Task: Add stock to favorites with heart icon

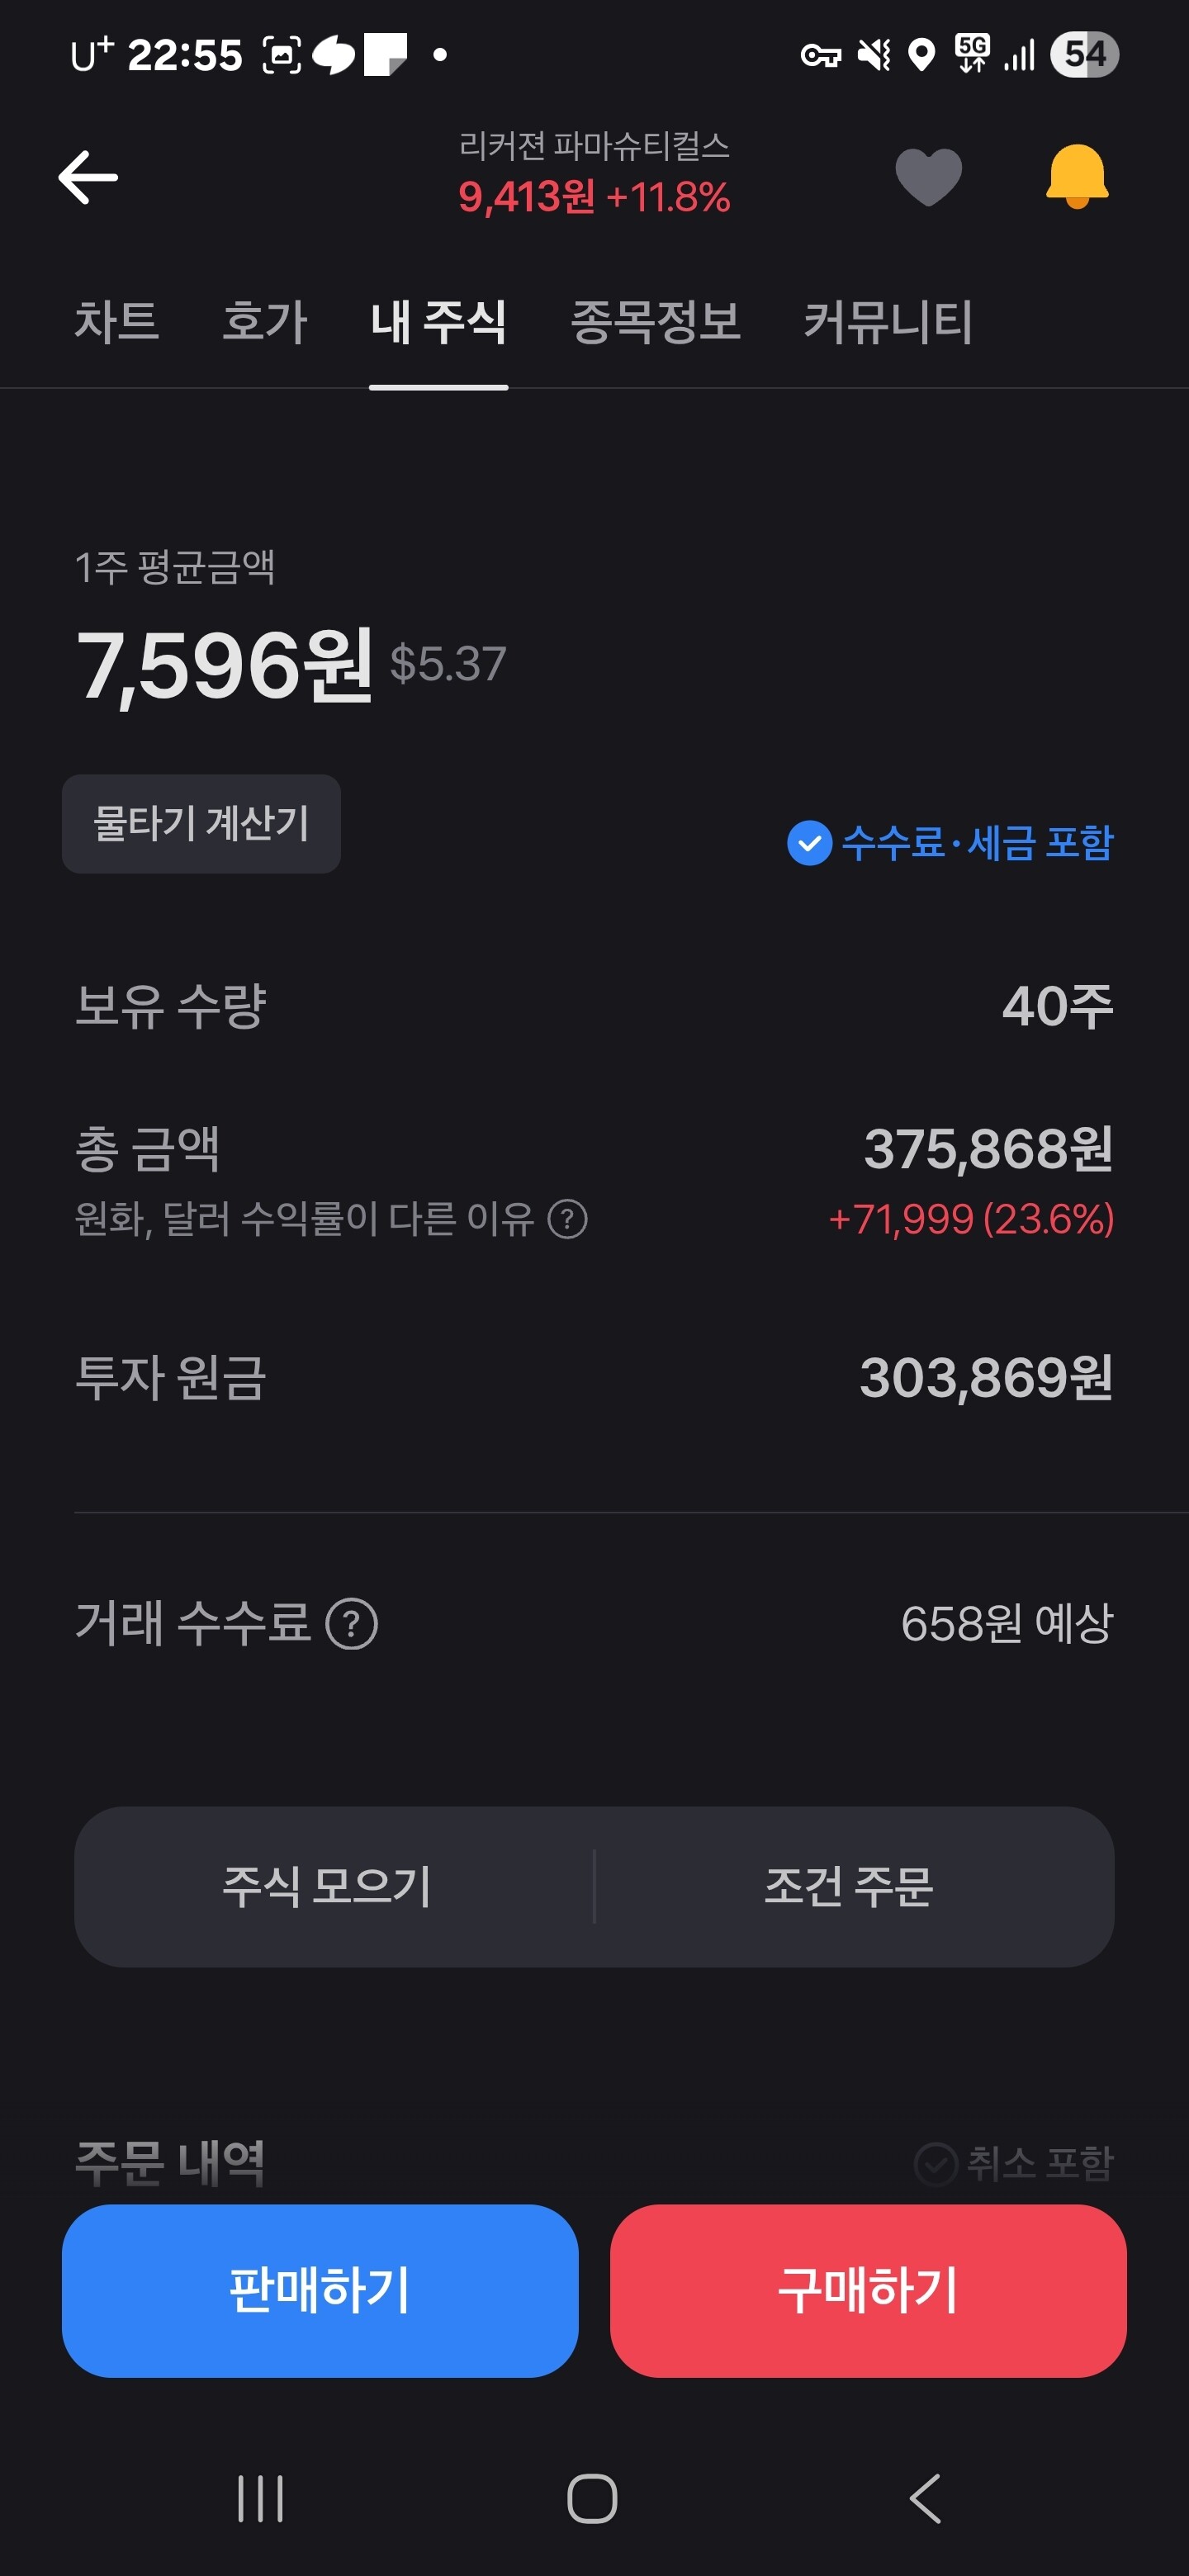Action: 928,177
